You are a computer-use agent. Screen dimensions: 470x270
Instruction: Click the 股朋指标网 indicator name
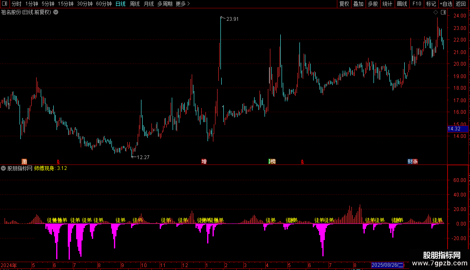(x=20, y=168)
